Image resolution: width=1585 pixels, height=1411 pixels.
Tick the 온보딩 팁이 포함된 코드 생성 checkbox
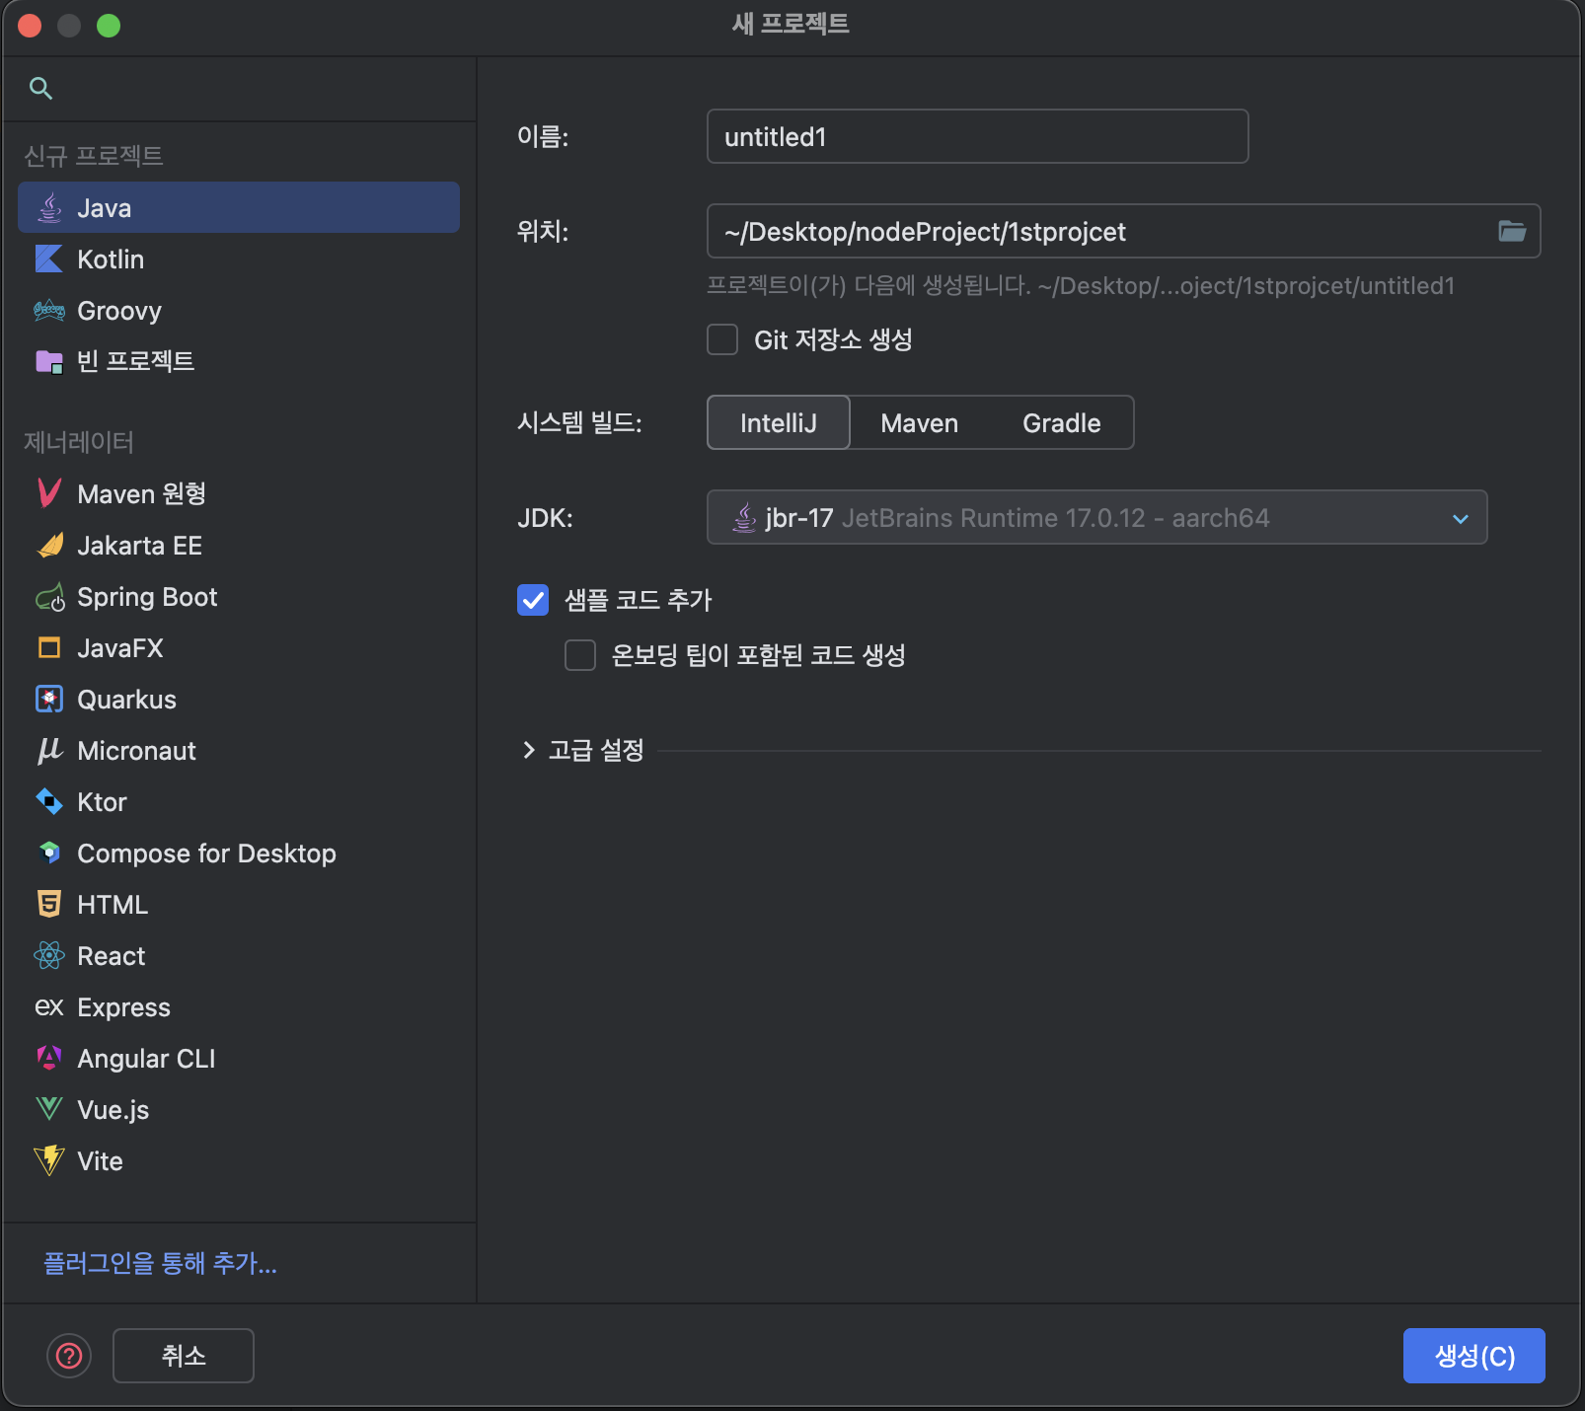tap(580, 655)
